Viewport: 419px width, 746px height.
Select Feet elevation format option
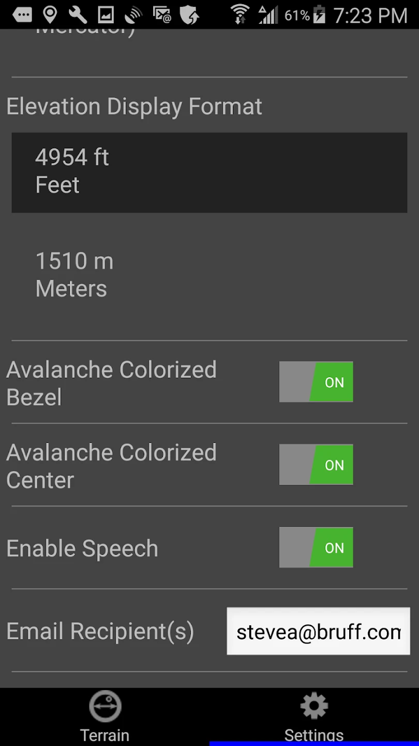tap(209, 172)
